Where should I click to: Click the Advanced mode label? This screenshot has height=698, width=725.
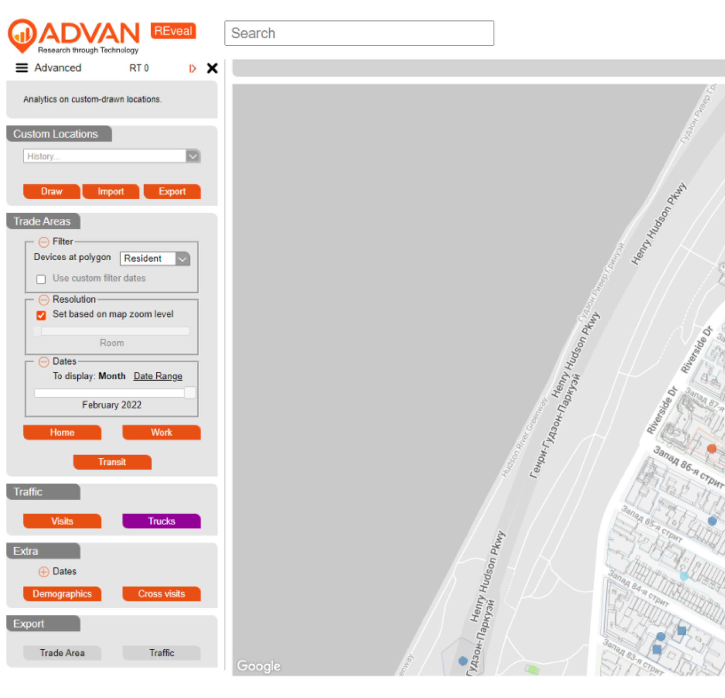[x=58, y=68]
